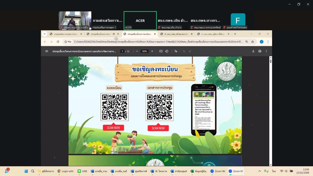This screenshot has height=176, width=313.
Task: Switch to the first Zoom browser tab
Action: pyautogui.click(x=65, y=34)
